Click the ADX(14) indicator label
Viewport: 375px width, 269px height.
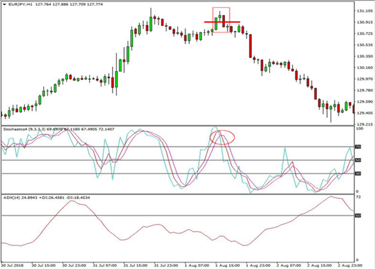[x=10, y=198]
